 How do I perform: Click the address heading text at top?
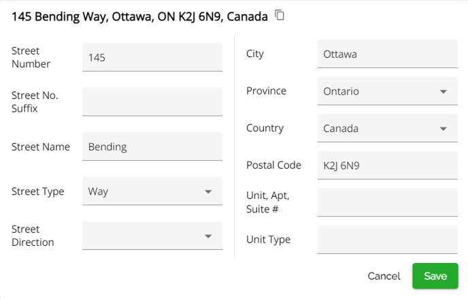click(x=139, y=16)
